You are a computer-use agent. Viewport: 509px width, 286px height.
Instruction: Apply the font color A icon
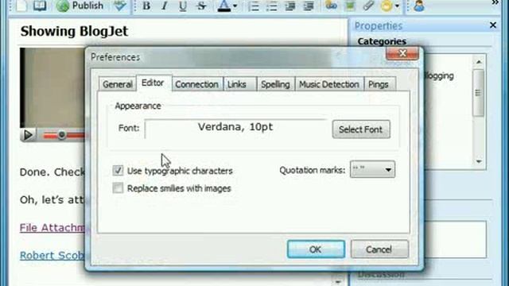tap(224, 6)
